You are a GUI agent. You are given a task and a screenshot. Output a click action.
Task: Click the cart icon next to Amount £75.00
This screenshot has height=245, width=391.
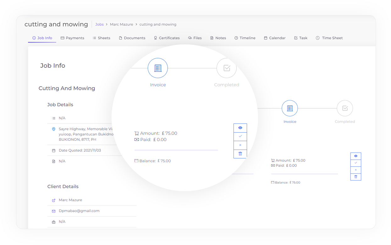[137, 133]
